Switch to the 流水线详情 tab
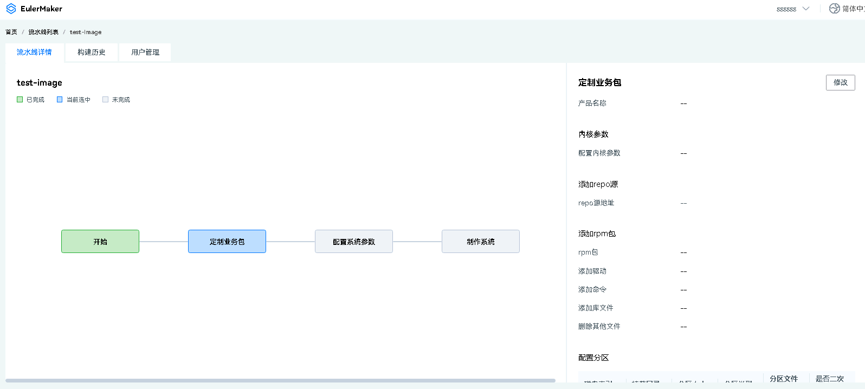This screenshot has height=389, width=865. point(34,53)
